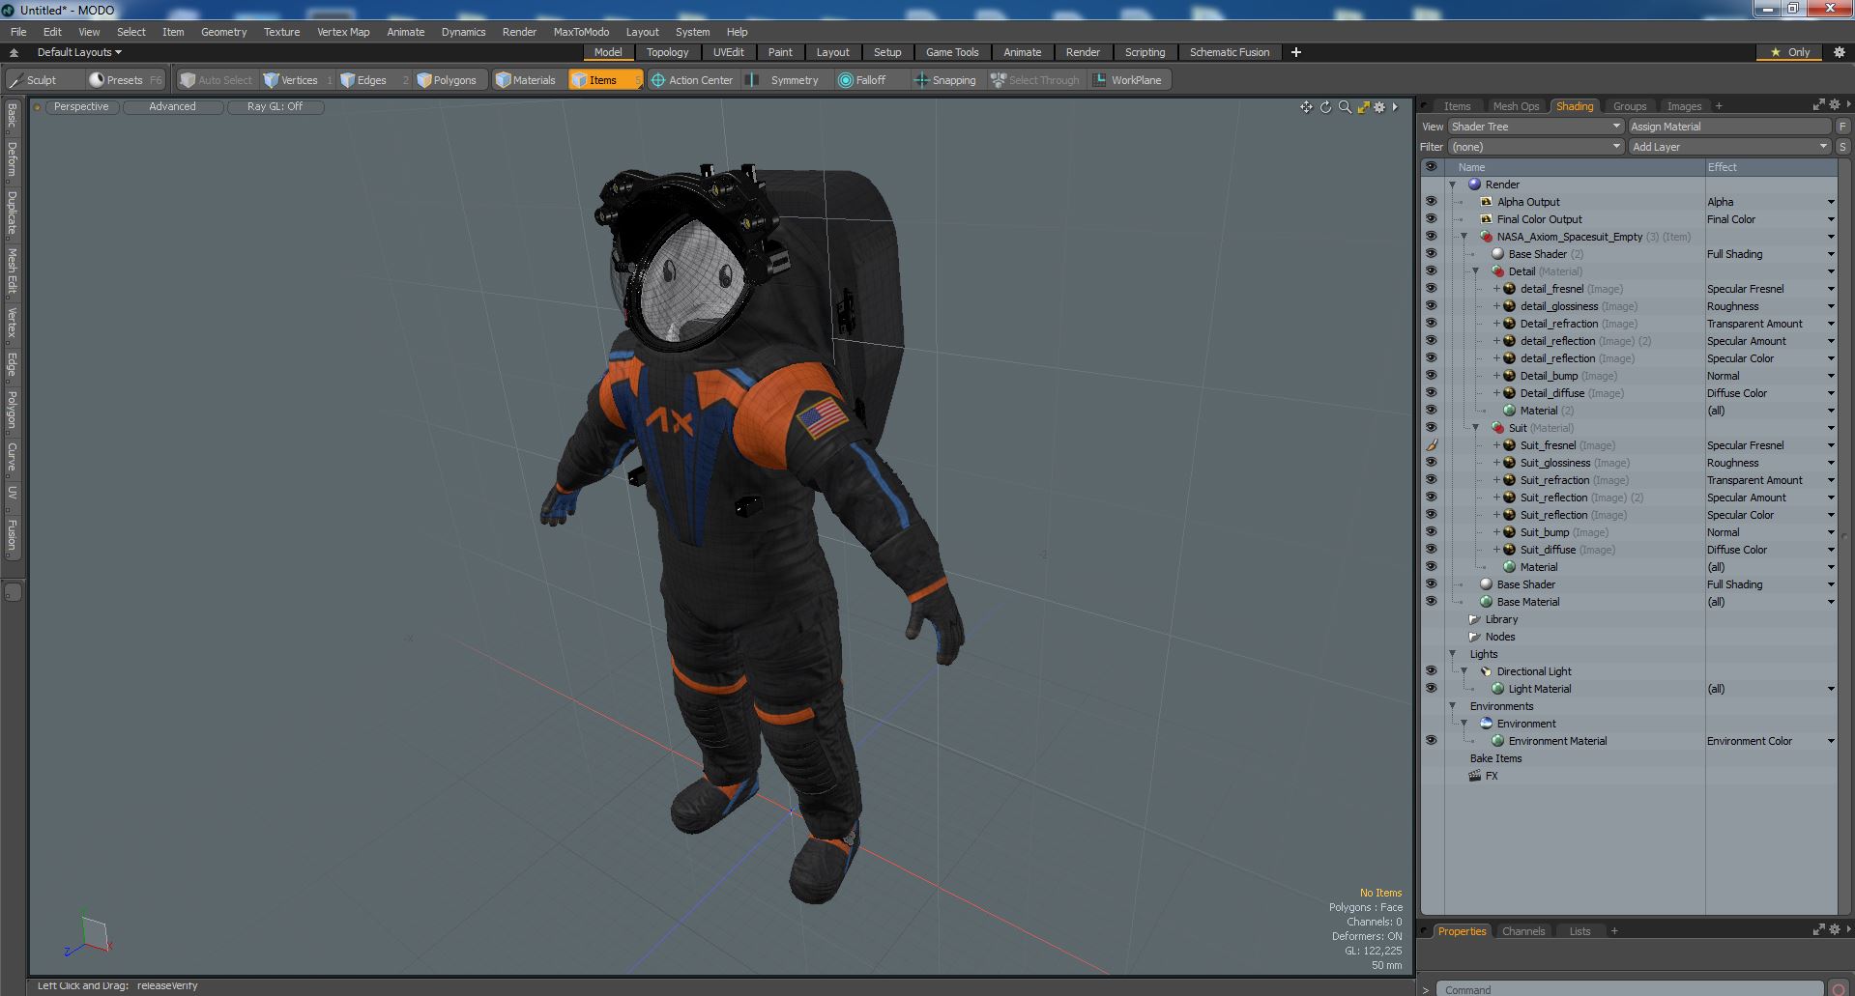Click viewport move/pan icon
The image size is (1855, 996).
coord(1306,107)
